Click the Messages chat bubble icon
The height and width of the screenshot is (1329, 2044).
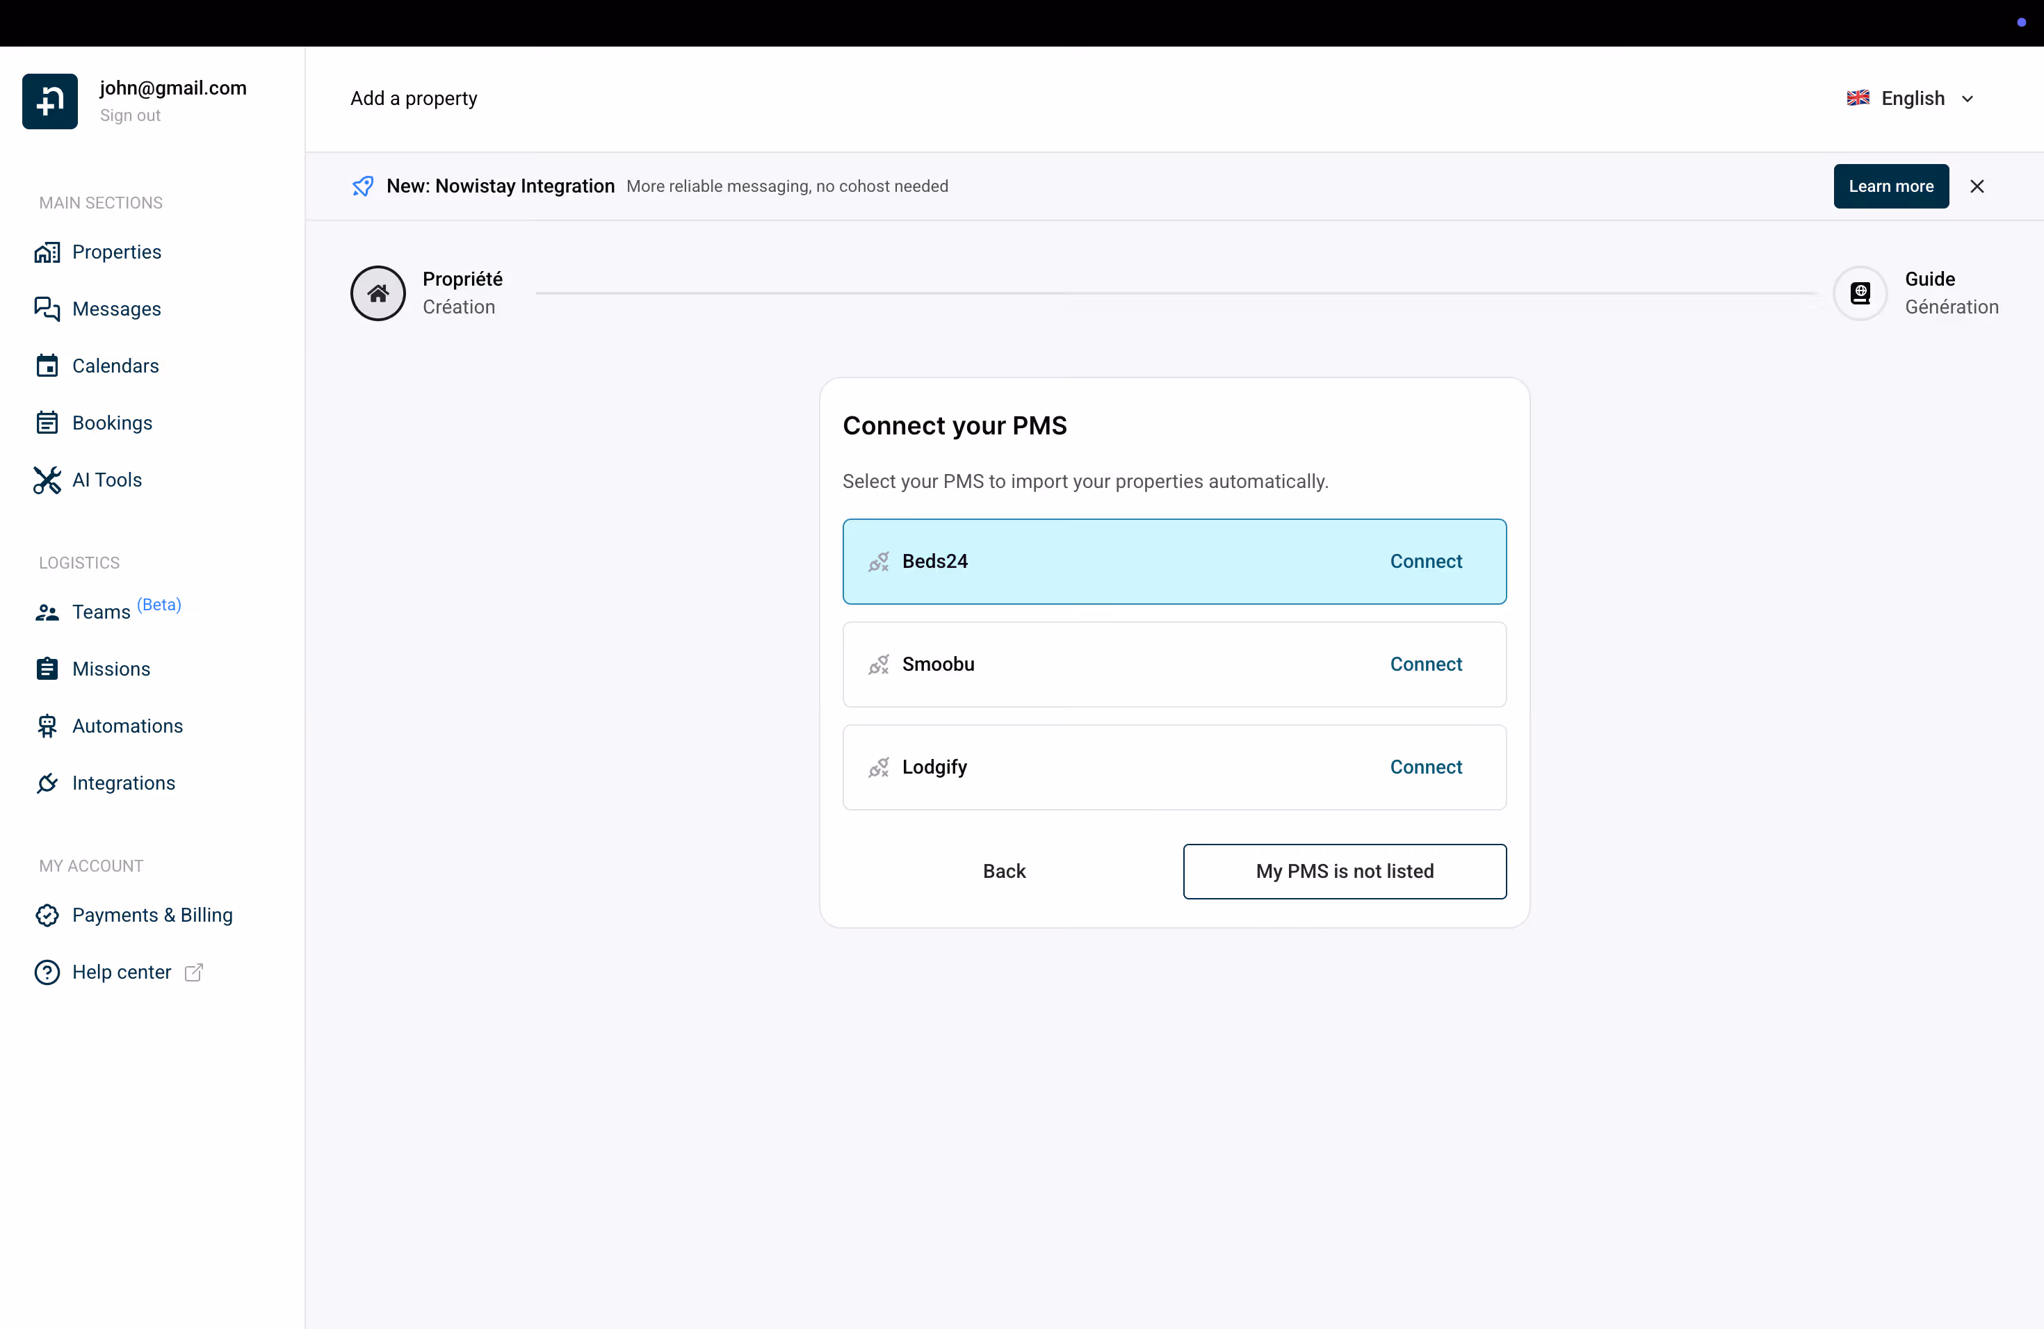(47, 309)
